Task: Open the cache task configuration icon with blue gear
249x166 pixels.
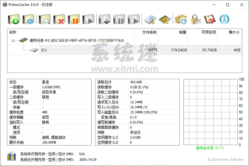Action: click(28, 20)
